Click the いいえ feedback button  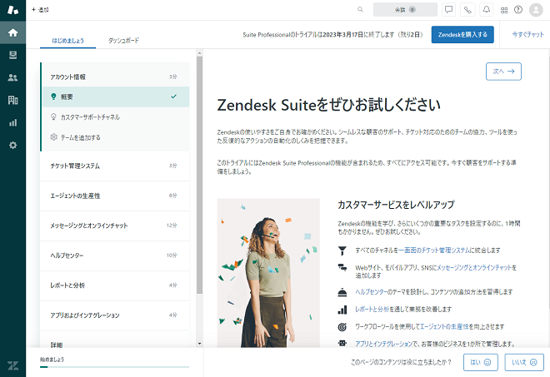524,362
